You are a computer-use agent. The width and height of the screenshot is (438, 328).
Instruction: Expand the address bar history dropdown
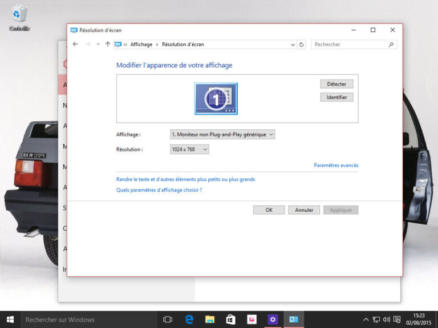[x=293, y=44]
